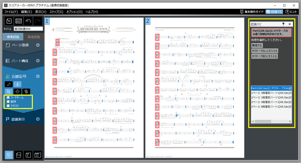Viewport: 301px width, 163px height.
Task: Click the オクターブなしにそろえる button
Action: pos(265,51)
